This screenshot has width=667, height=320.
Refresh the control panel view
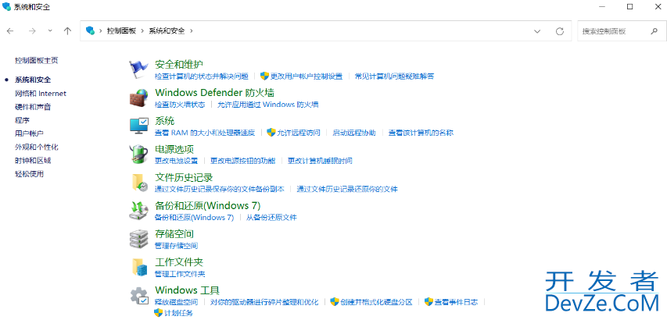pos(560,31)
